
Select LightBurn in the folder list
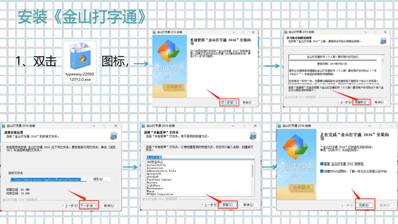(x=153, y=186)
